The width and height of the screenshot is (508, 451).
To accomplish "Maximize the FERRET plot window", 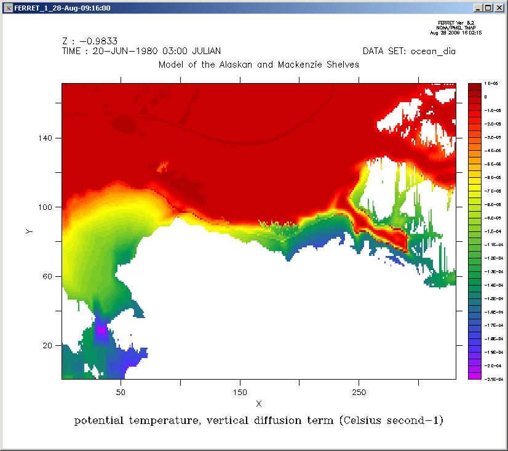I will tap(488, 8).
